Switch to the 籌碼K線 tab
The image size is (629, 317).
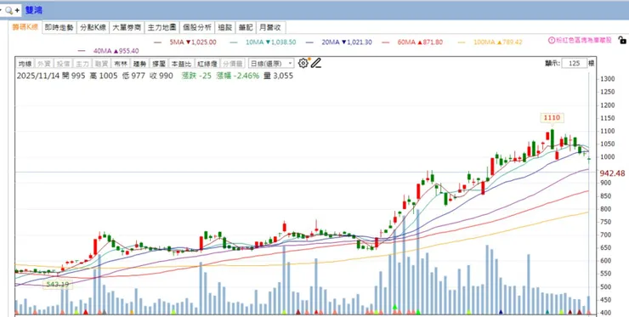coord(25,27)
